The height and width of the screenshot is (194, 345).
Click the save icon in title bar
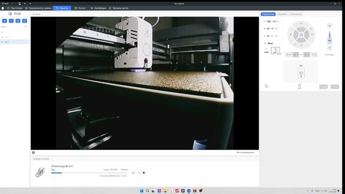pos(19,4)
